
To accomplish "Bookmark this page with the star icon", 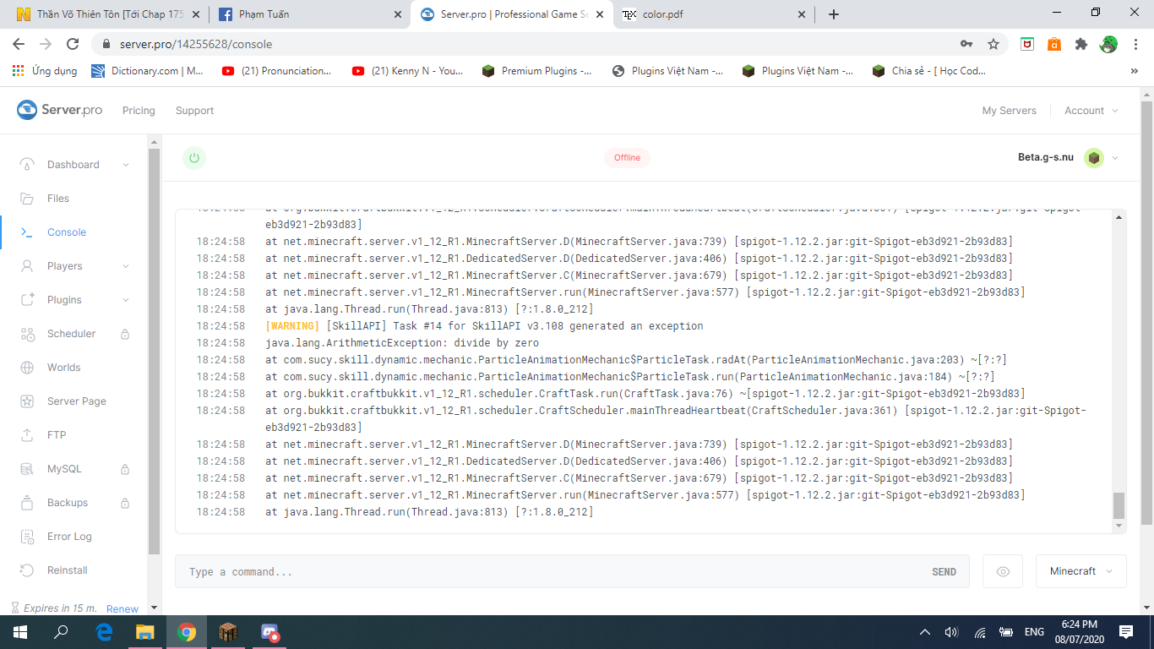I will pyautogui.click(x=993, y=44).
